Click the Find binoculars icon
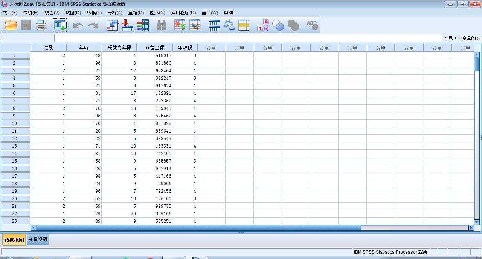The image size is (482, 259). tap(162, 25)
